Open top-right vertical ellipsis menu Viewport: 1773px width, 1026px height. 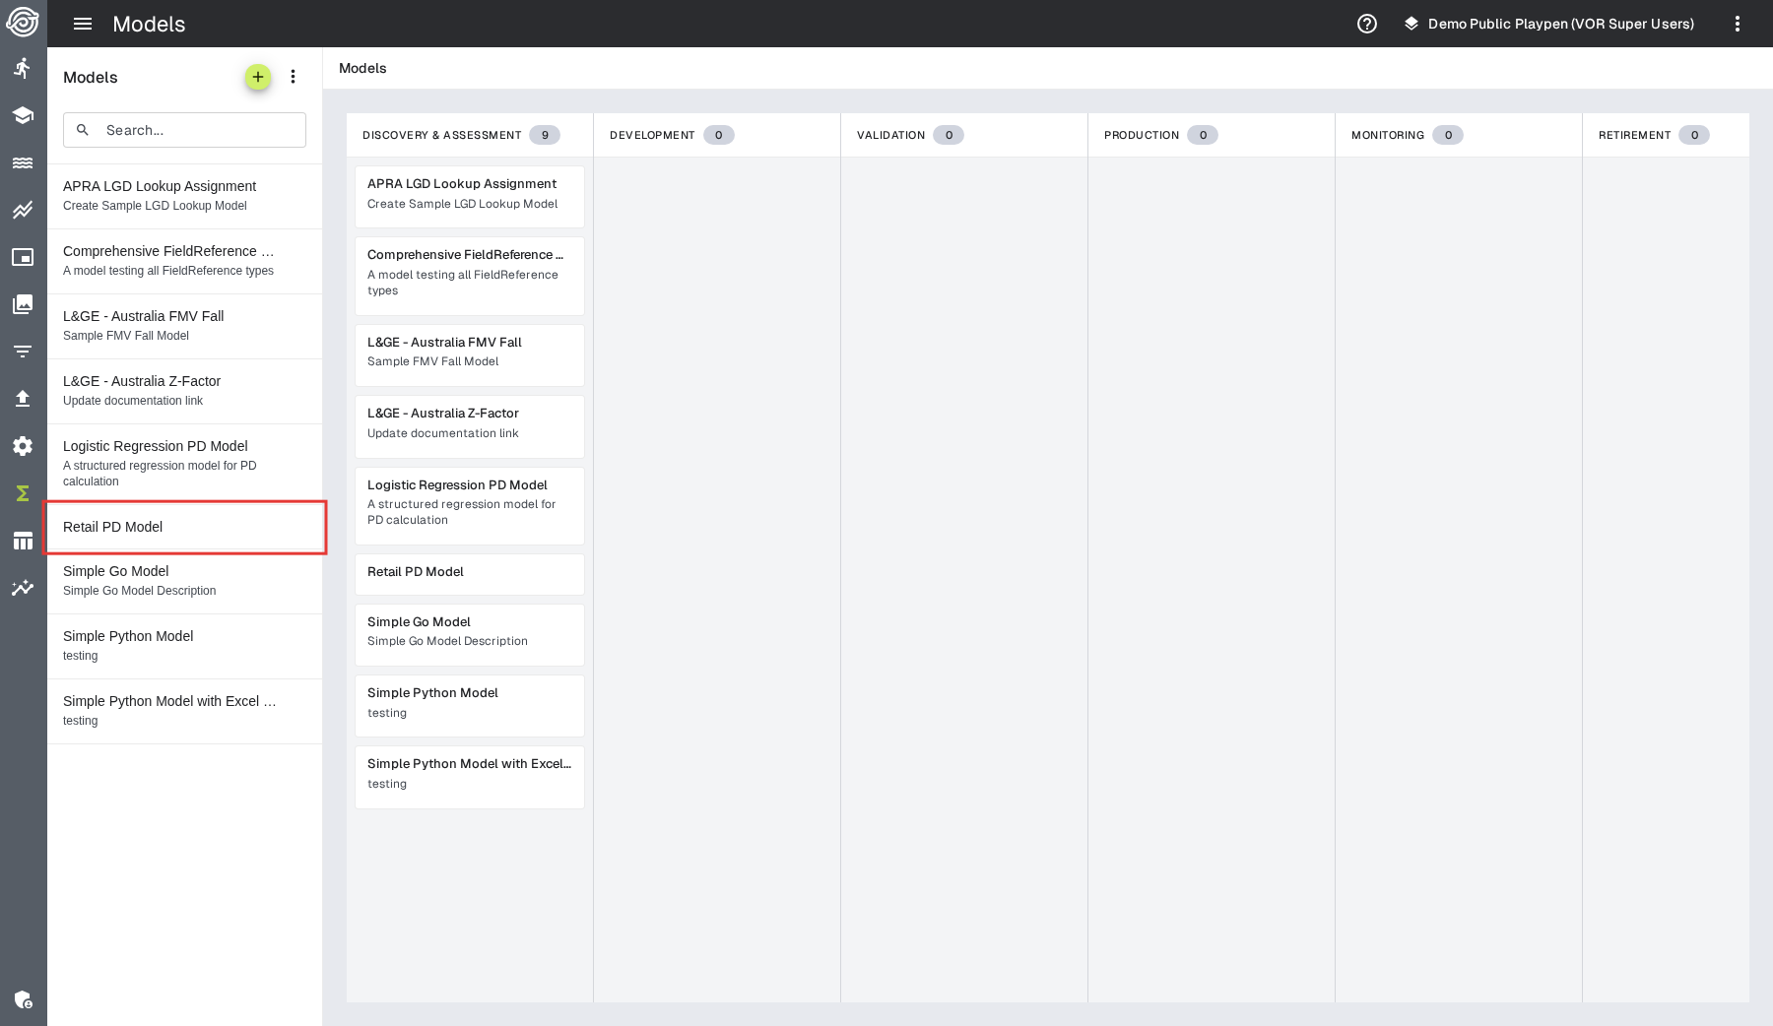(x=1737, y=24)
